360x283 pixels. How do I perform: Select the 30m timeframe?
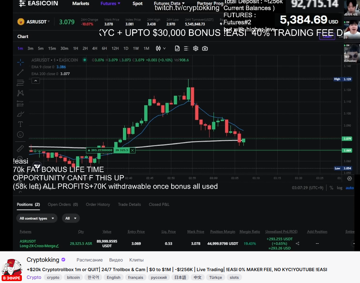click(64, 48)
